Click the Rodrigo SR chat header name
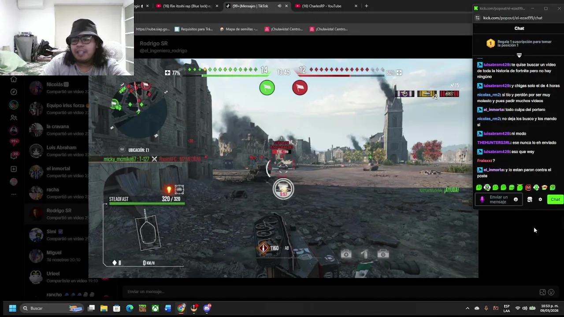 pyautogui.click(x=154, y=44)
